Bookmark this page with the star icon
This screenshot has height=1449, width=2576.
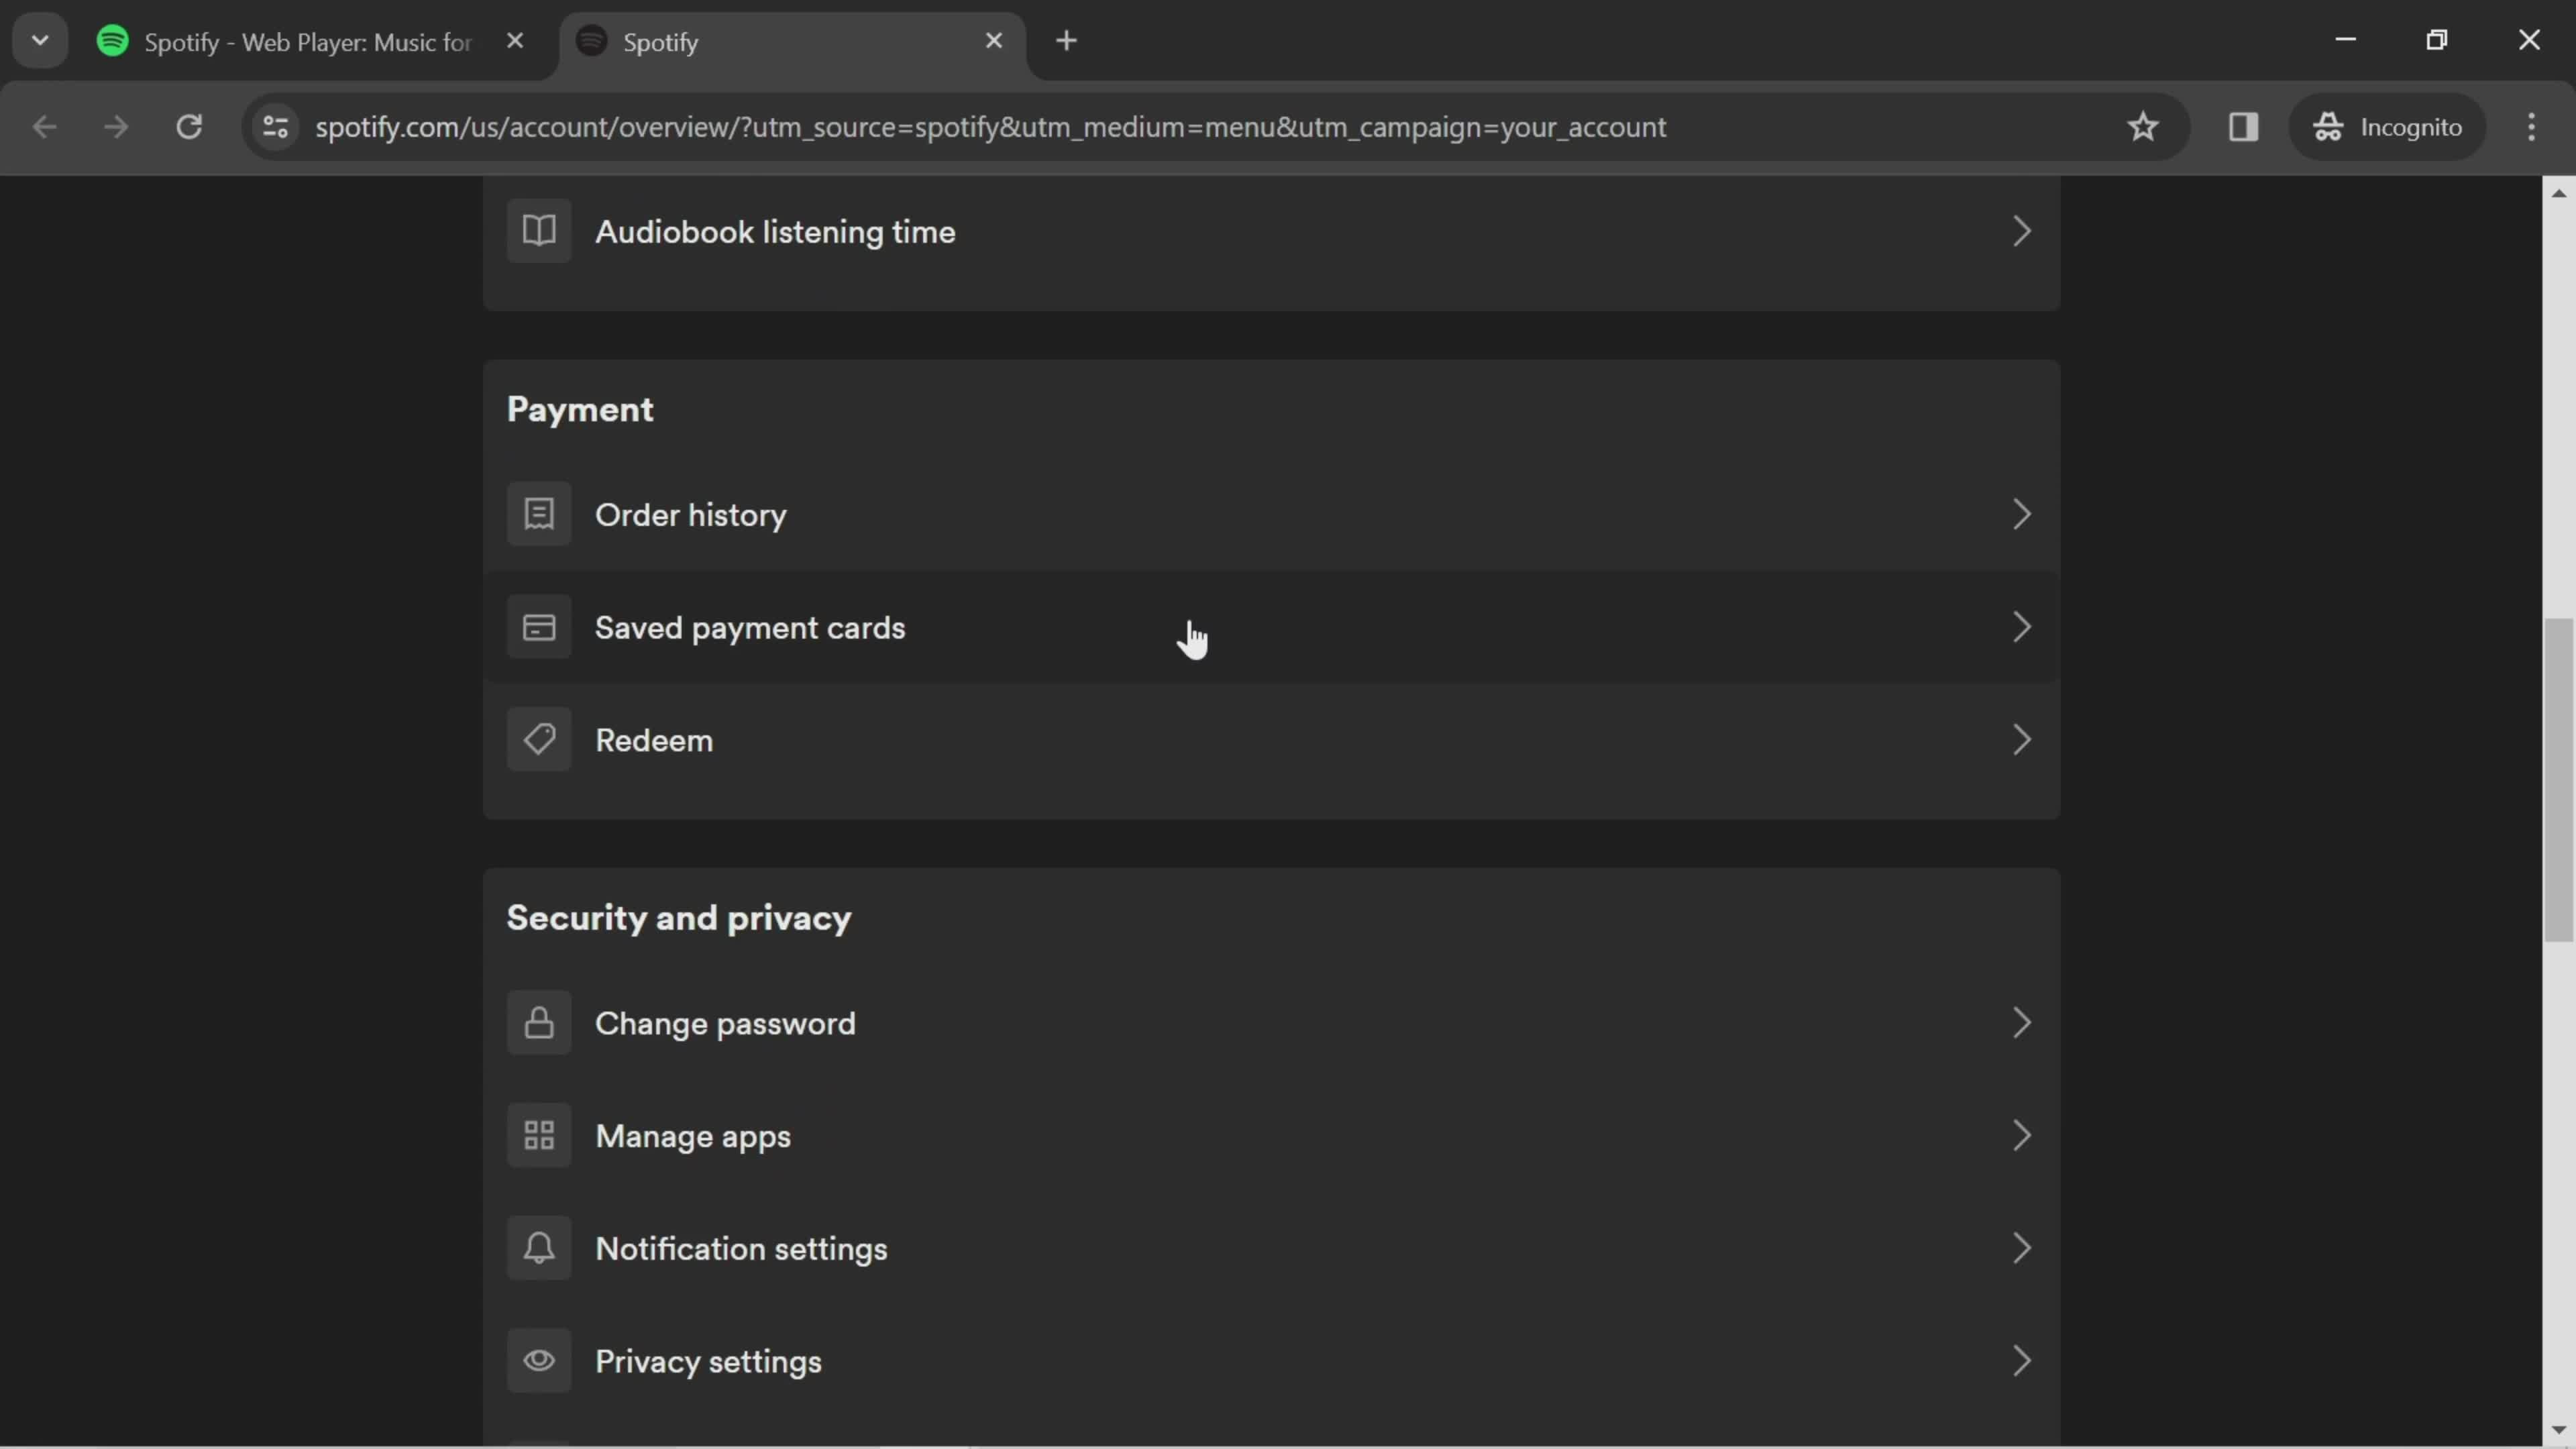coord(2142,127)
